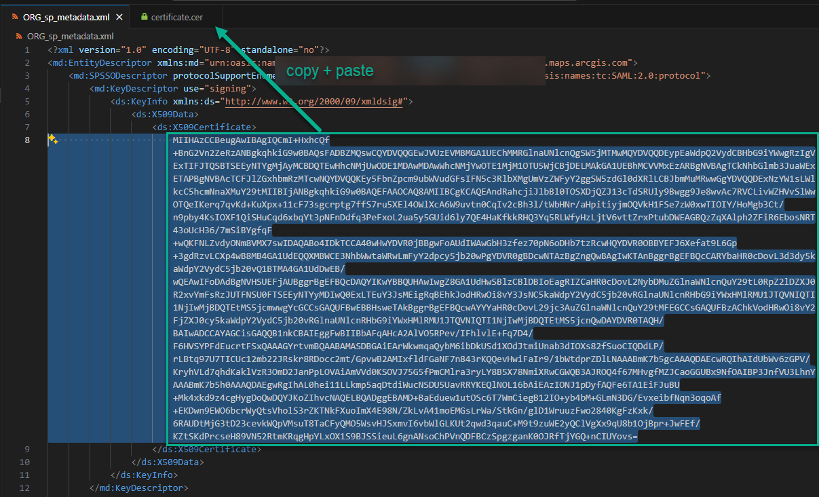
Task: Click the encoding="UTF-8" attribute text
Action: coord(193,50)
